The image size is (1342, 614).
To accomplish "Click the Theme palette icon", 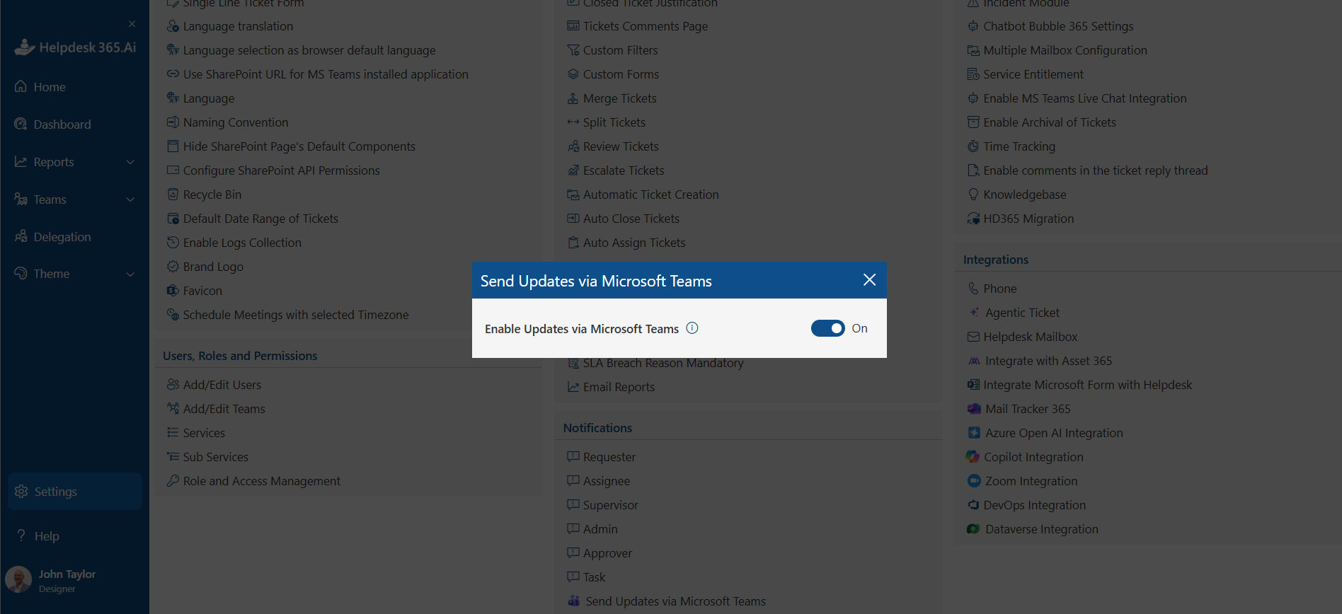I will (21, 273).
